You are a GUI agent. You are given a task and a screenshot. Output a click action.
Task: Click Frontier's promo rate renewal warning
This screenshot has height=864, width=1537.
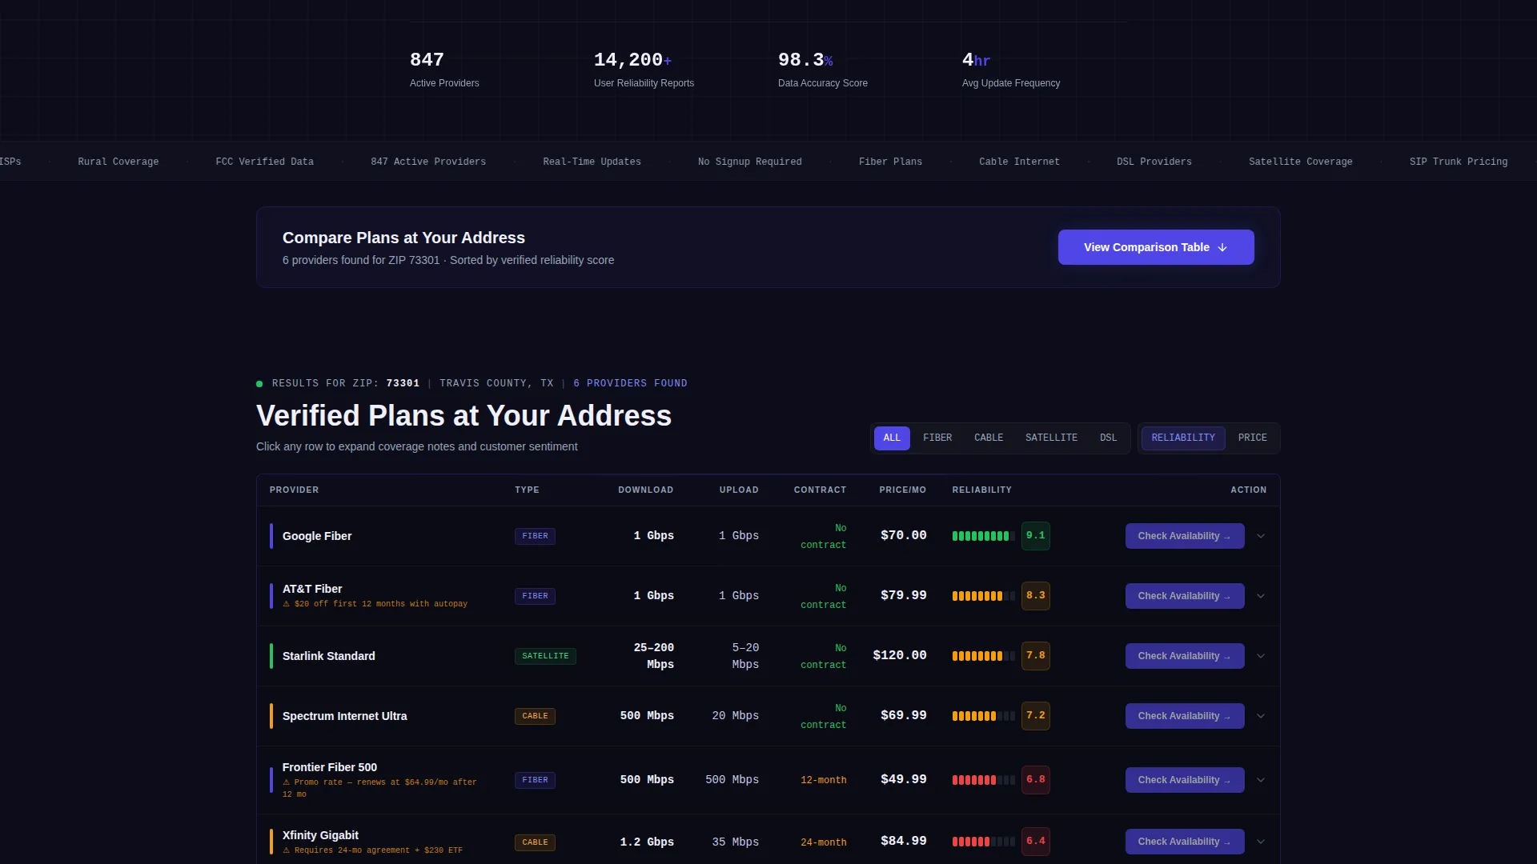pyautogui.click(x=379, y=788)
